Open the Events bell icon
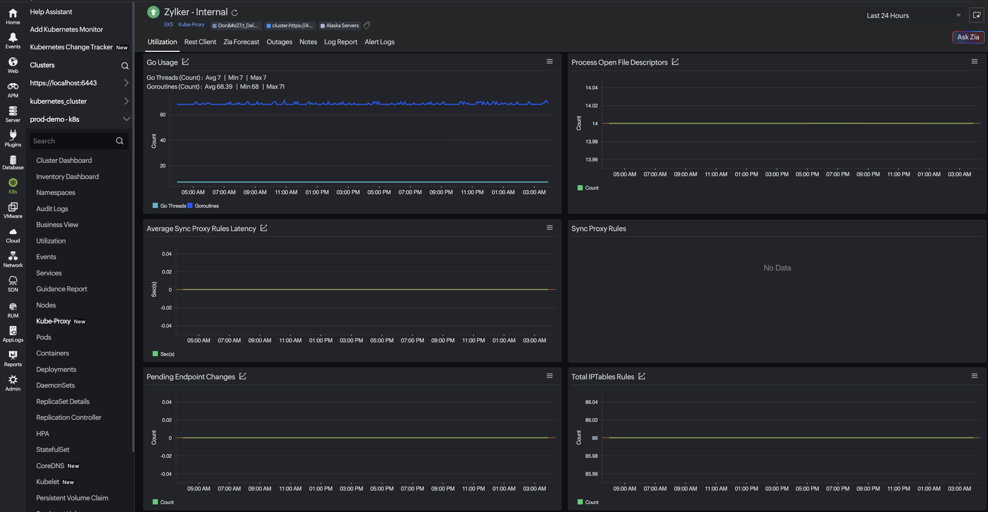The width and height of the screenshot is (988, 512). point(13,41)
